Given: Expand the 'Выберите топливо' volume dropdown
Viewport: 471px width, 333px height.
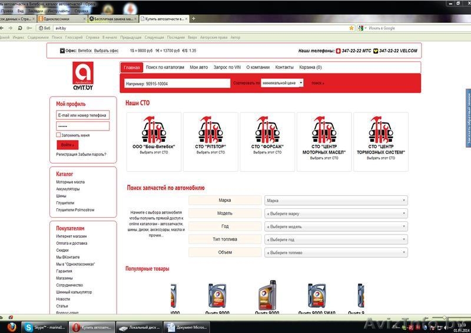Looking at the screenshot, I should pyautogui.click(x=336, y=252).
